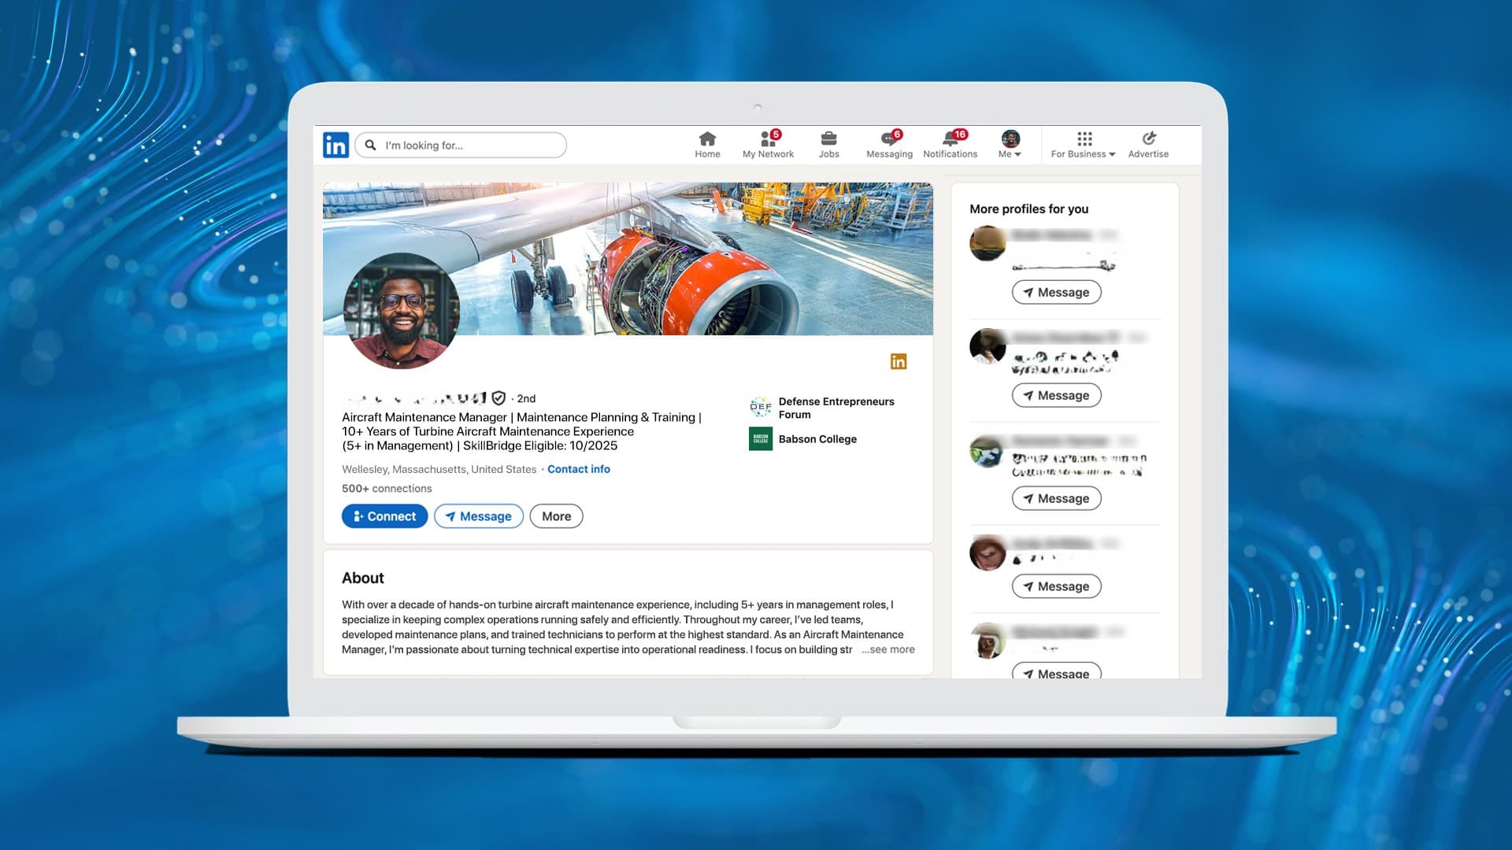Message the first suggested profile
The height and width of the screenshot is (850, 1512).
pos(1056,292)
